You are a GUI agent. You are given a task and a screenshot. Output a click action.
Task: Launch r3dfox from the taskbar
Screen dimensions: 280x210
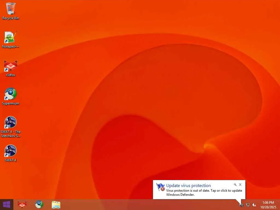[22, 205]
